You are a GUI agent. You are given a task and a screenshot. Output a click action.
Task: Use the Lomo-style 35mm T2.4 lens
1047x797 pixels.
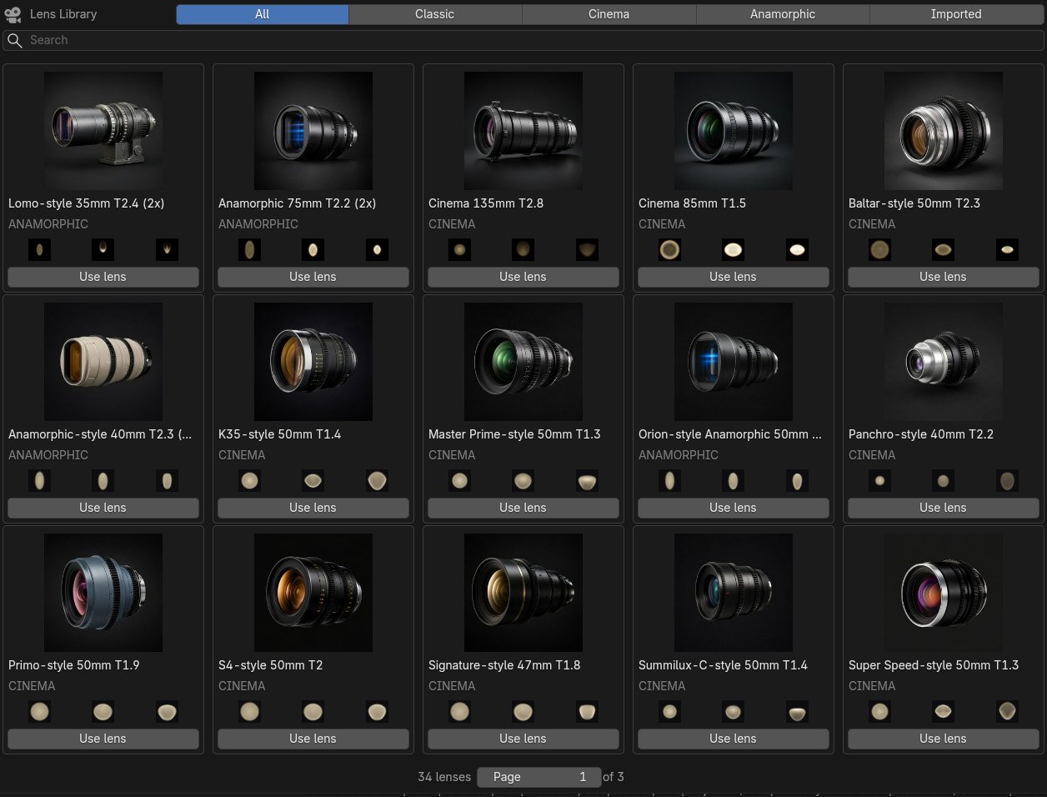pyautogui.click(x=103, y=277)
